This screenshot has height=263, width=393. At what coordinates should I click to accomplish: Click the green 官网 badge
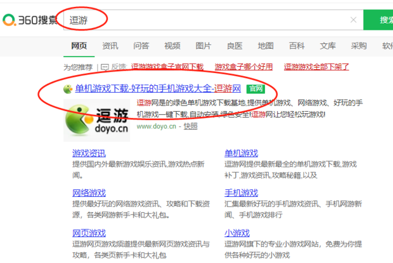pyautogui.click(x=255, y=89)
